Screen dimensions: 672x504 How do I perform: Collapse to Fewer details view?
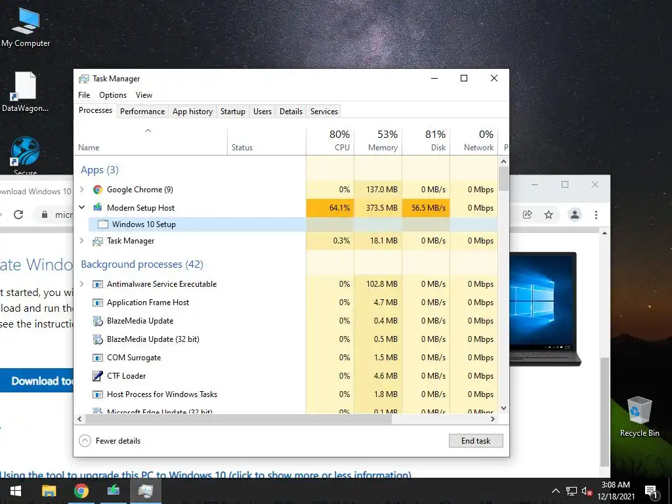tap(110, 441)
